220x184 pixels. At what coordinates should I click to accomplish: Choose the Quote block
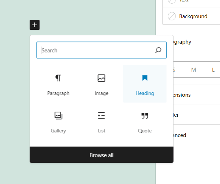[144, 121]
